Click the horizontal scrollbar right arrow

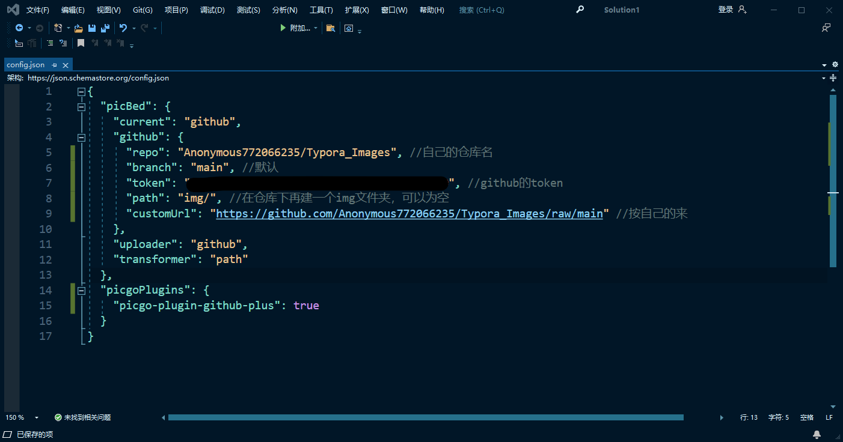722,417
